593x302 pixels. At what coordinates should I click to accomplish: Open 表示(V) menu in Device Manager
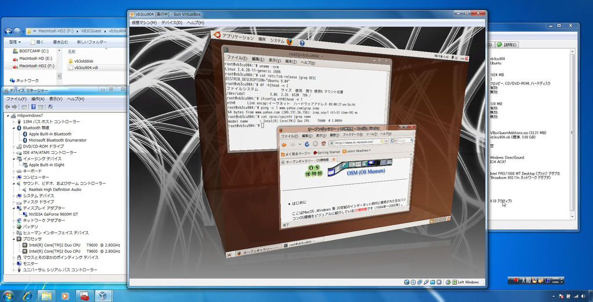pos(55,99)
